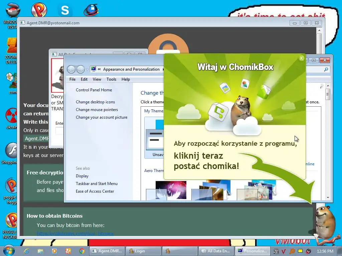Expand the double chevron breadcrumb overflow
This screenshot has width=342, height=256.
99,69
